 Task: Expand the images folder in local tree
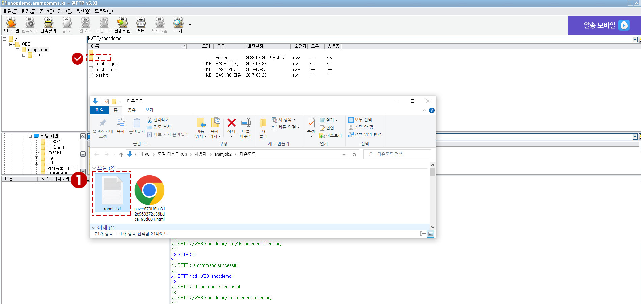(x=37, y=152)
